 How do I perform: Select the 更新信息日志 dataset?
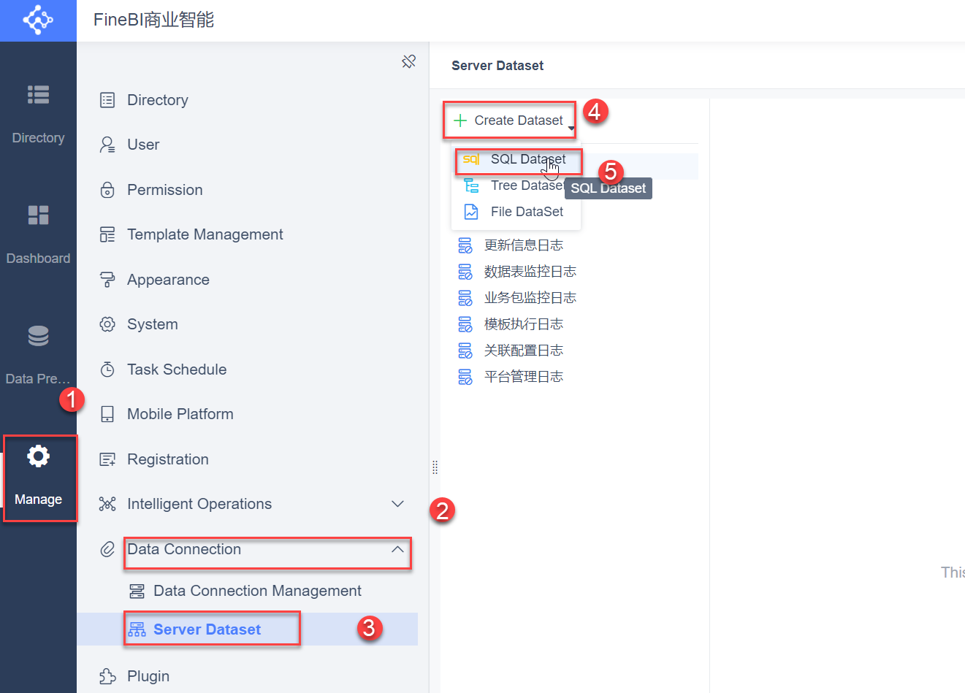coord(523,245)
